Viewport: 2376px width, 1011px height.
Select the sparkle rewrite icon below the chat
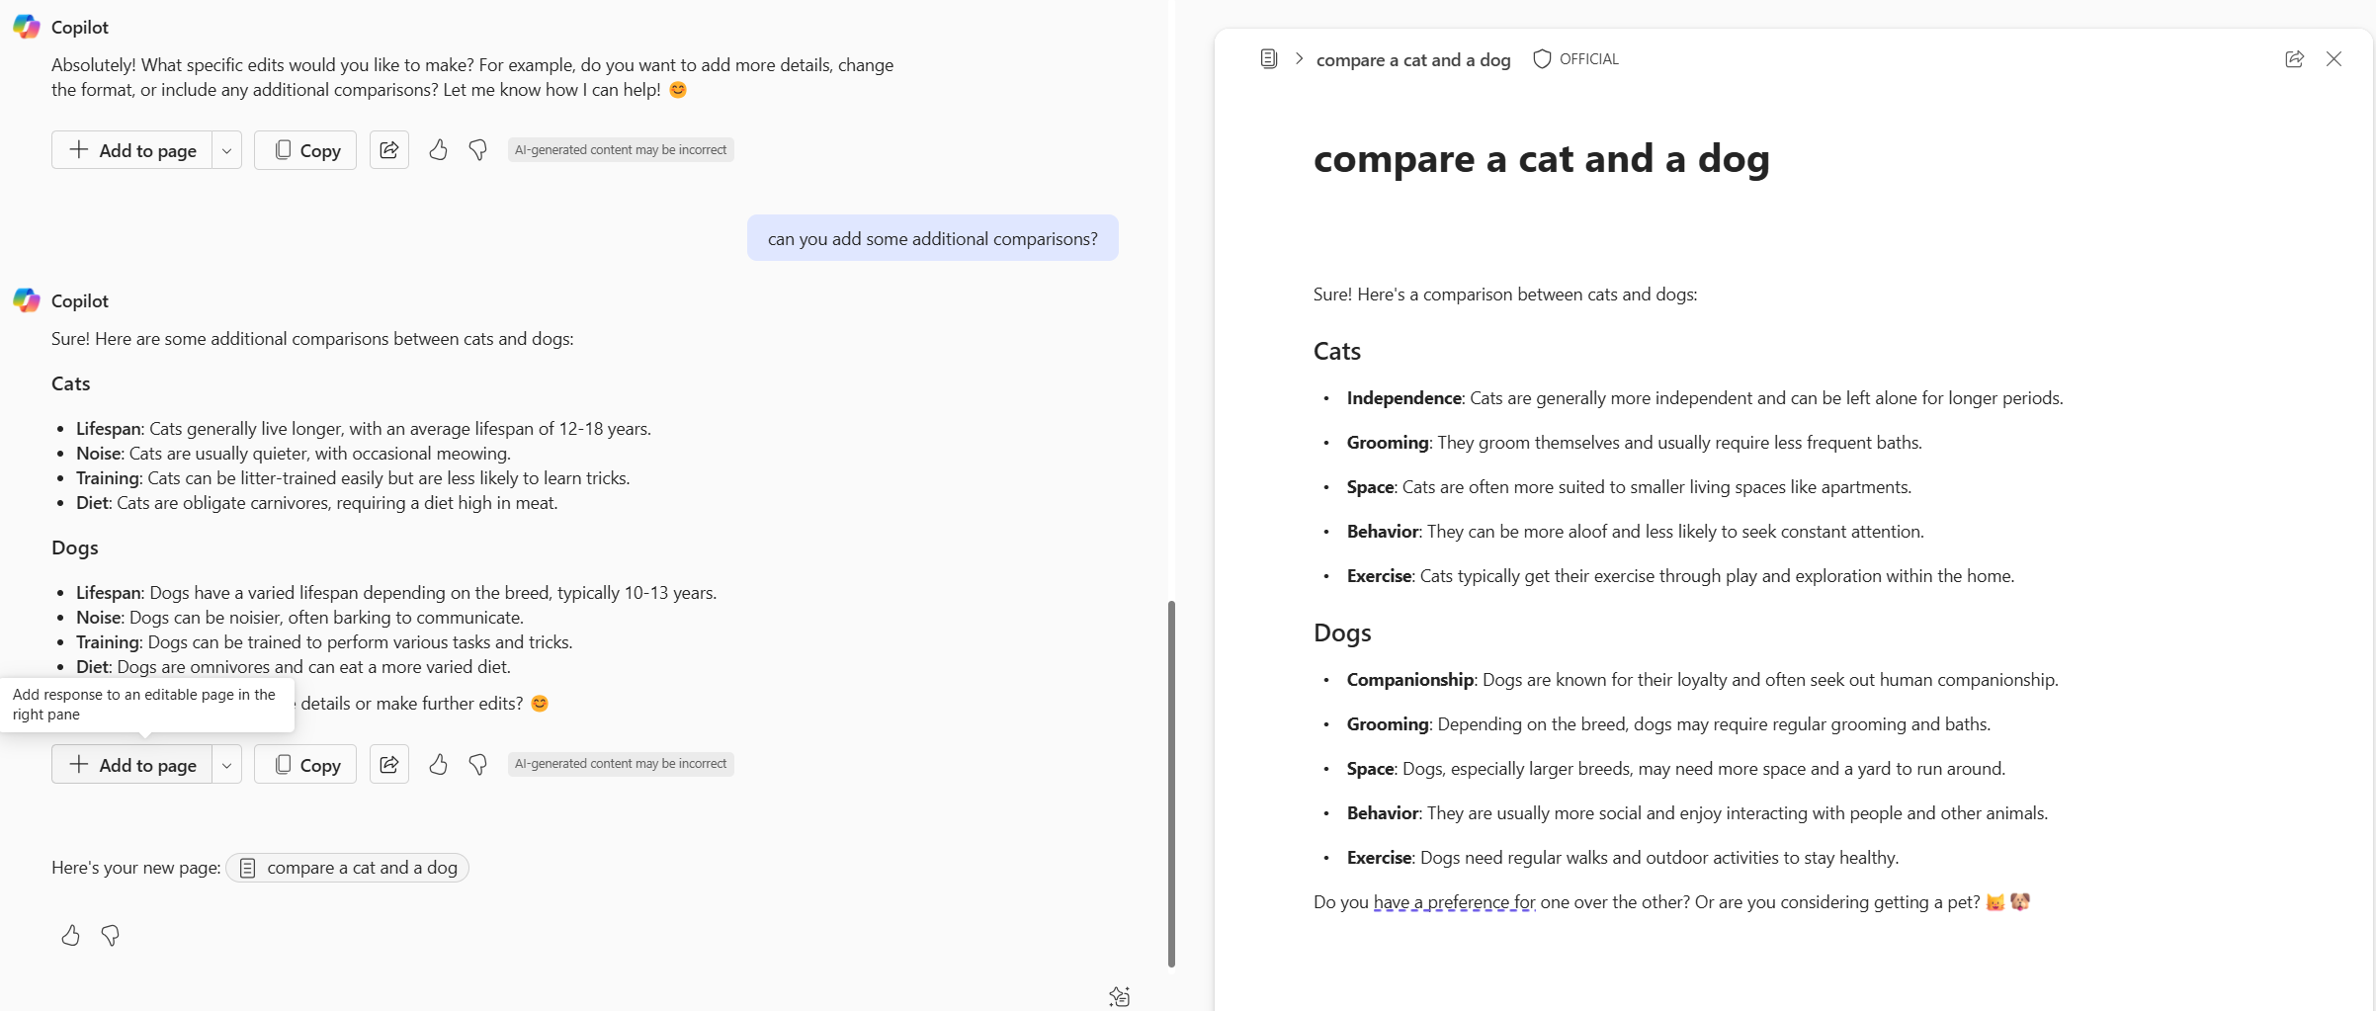(x=1120, y=995)
